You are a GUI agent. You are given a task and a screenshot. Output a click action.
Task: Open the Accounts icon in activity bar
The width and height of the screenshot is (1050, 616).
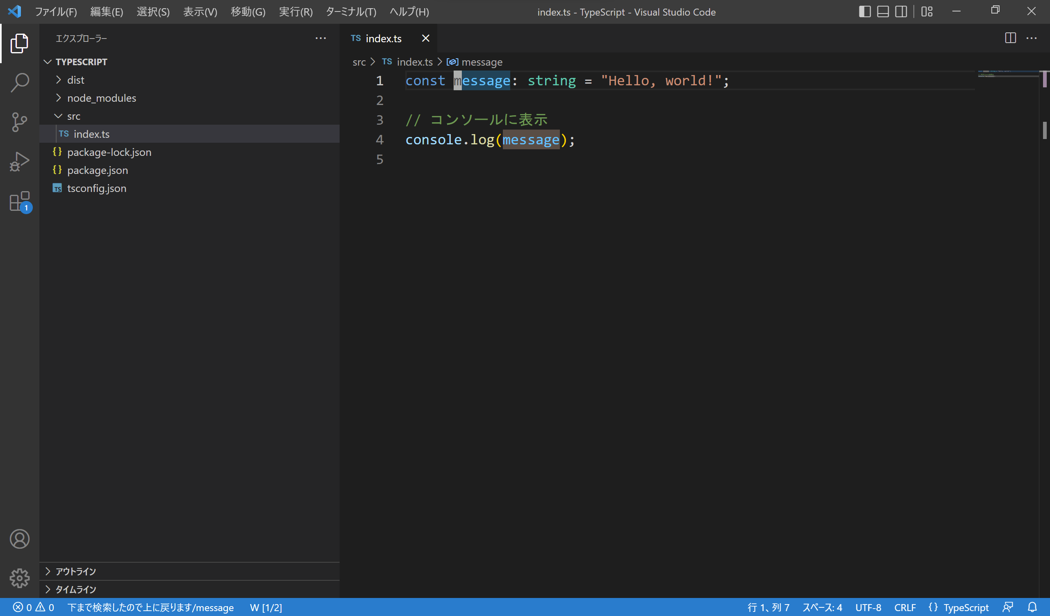tap(19, 538)
